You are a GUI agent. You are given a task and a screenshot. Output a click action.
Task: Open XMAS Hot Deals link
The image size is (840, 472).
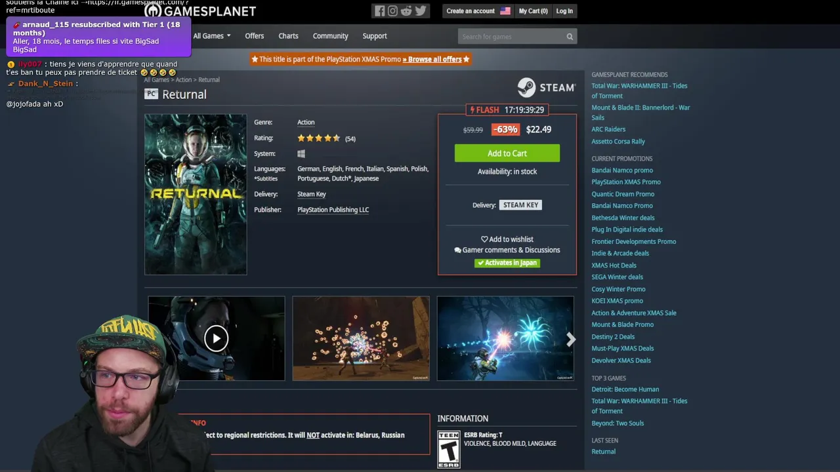click(614, 265)
